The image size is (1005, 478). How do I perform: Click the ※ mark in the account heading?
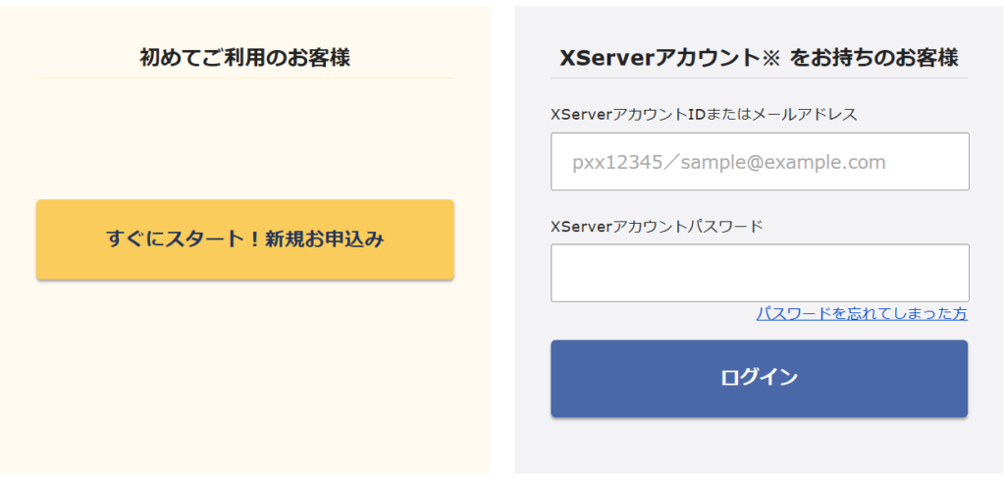click(769, 58)
